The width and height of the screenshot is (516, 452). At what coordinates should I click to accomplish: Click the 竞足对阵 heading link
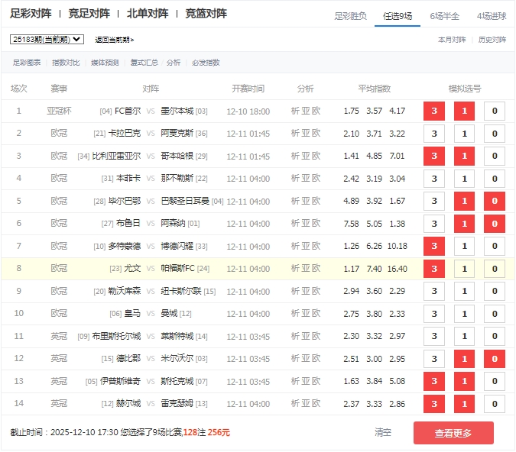click(x=89, y=14)
